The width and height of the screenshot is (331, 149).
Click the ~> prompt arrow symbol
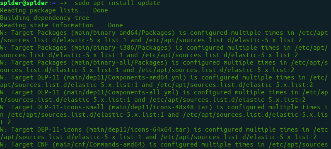(x=63, y=3)
